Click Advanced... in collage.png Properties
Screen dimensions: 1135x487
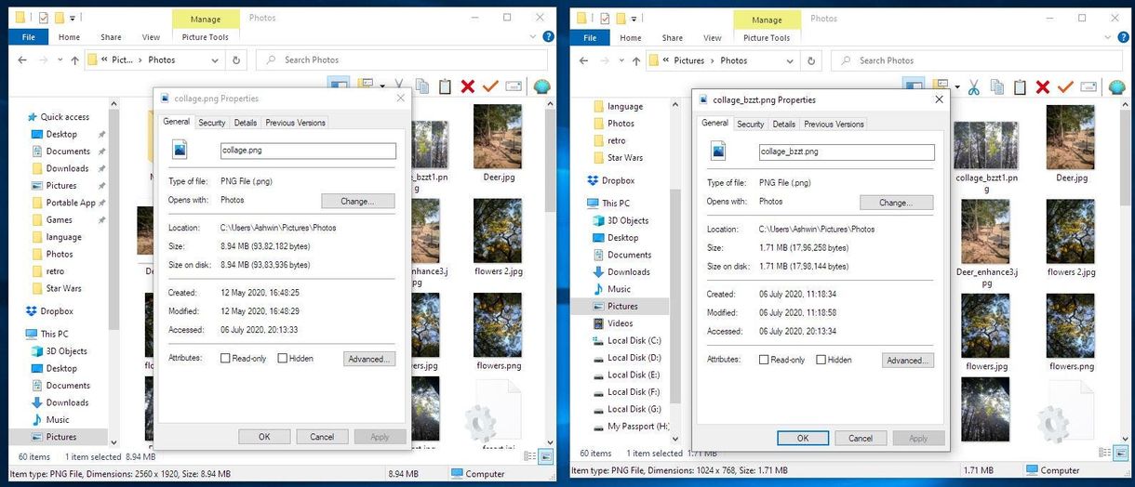(369, 359)
